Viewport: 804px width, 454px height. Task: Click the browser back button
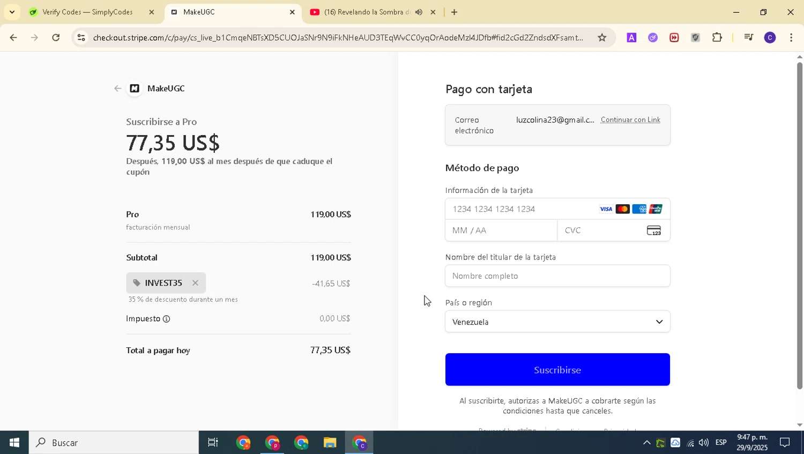tap(13, 38)
